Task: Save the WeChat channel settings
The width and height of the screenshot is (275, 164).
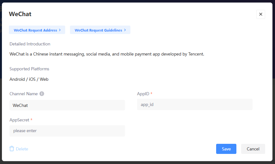Action: [x=226, y=149]
